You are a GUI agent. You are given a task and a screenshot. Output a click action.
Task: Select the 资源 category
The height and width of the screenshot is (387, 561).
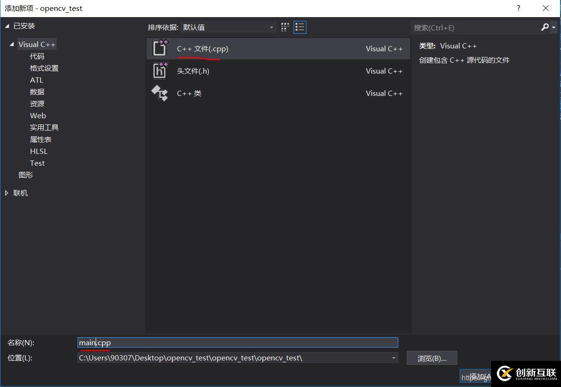tap(37, 104)
